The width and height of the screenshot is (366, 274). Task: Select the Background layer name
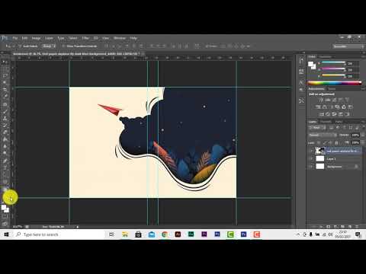click(335, 167)
